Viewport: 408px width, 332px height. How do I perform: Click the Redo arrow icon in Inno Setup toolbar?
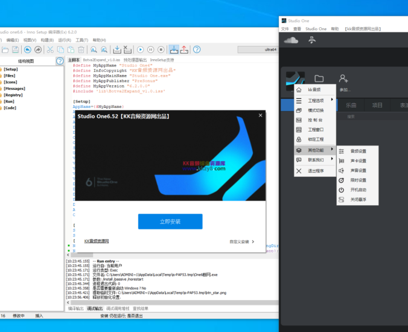pyautogui.click(x=38, y=49)
